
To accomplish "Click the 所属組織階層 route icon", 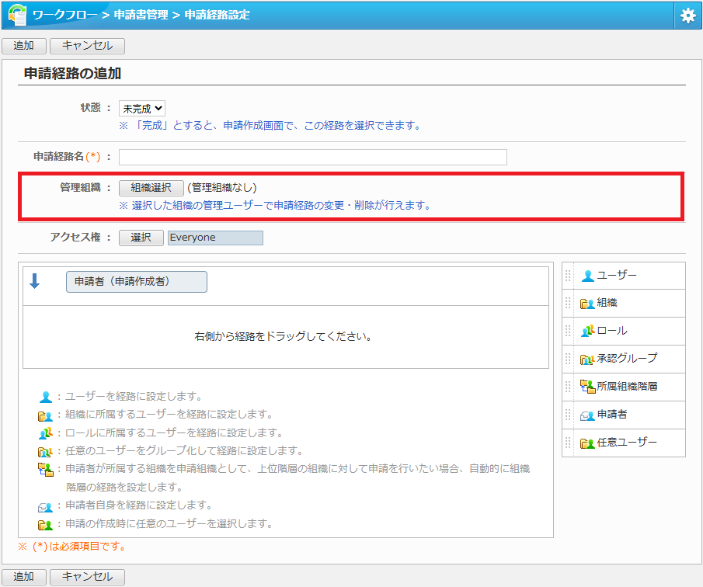I will (587, 387).
